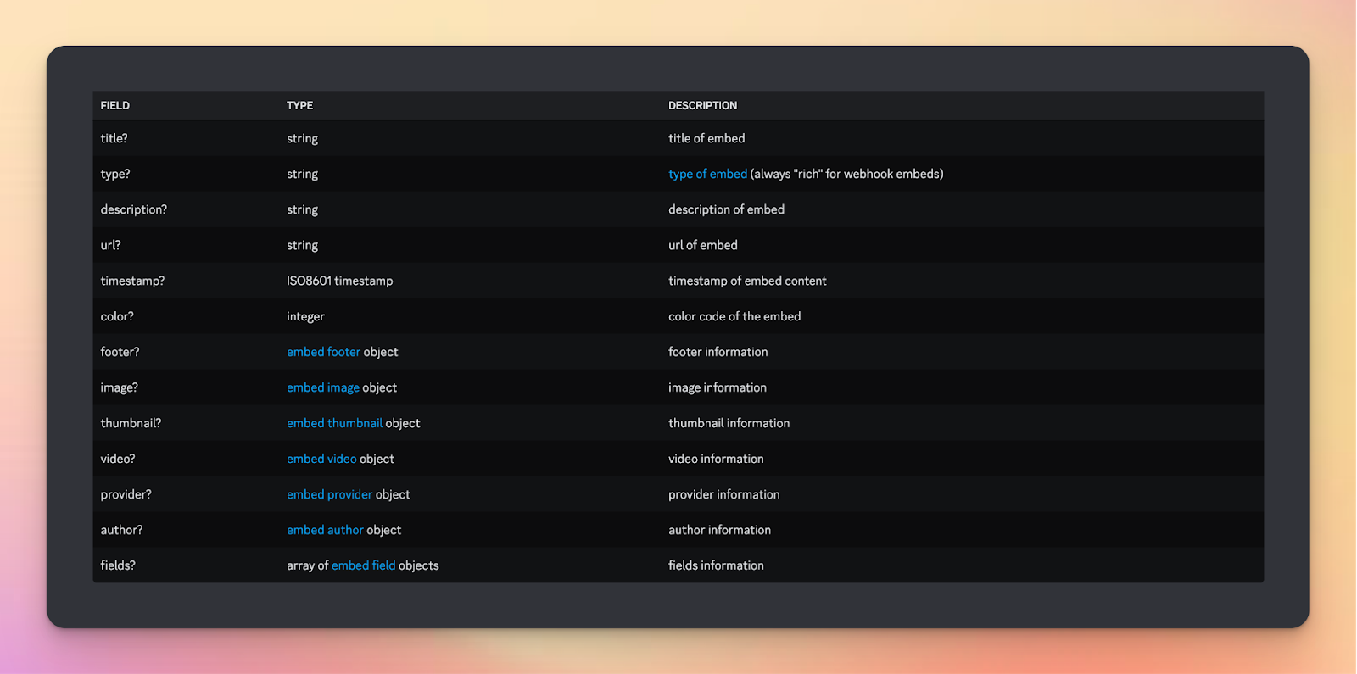Click the FIELD column header
This screenshot has height=674, width=1357.
(x=115, y=106)
